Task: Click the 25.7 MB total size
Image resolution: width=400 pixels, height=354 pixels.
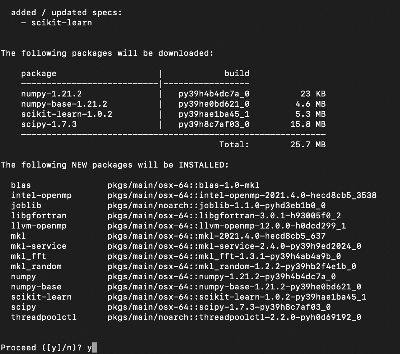Action: click(308, 145)
